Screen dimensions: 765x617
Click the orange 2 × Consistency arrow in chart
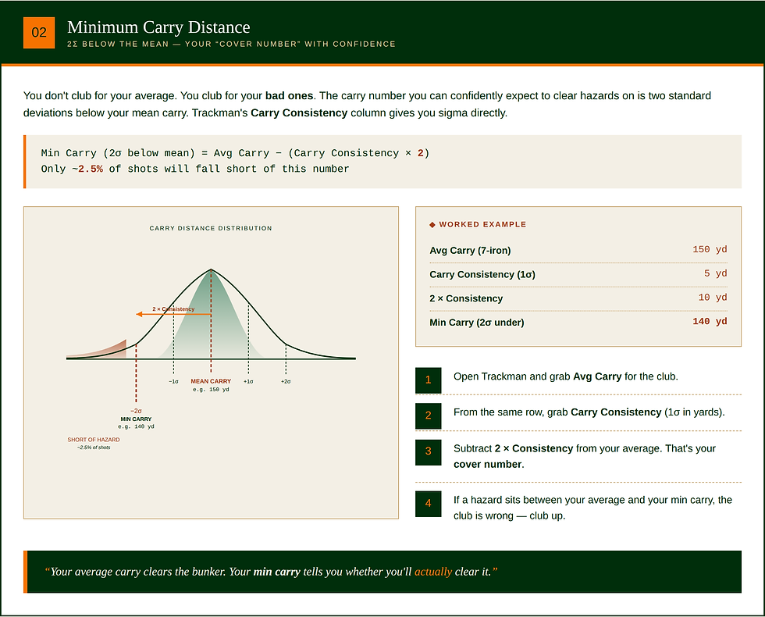point(173,314)
